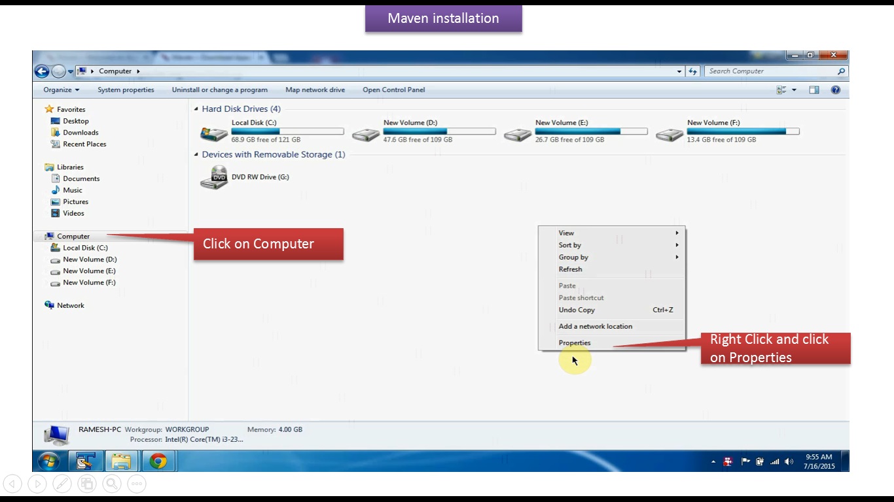The image size is (894, 502).
Task: Select the Local Disk (C:) drive icon
Action: (x=214, y=133)
